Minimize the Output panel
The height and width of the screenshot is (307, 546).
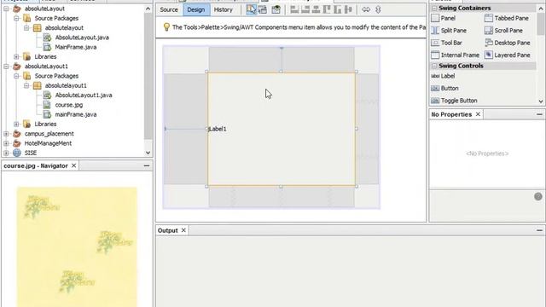click(x=539, y=230)
